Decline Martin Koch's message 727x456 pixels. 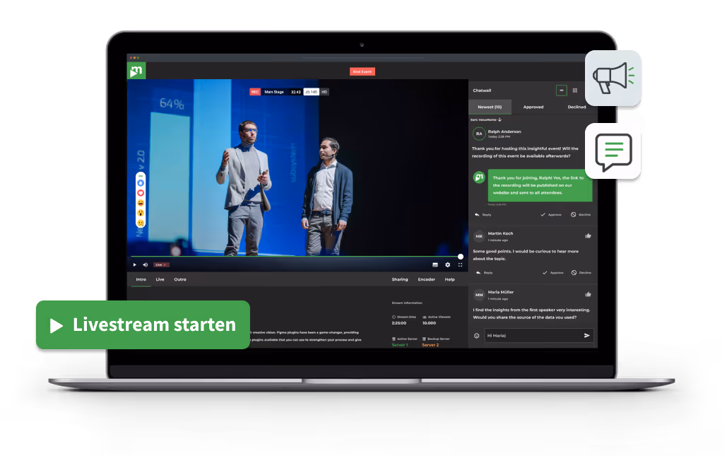pyautogui.click(x=581, y=273)
